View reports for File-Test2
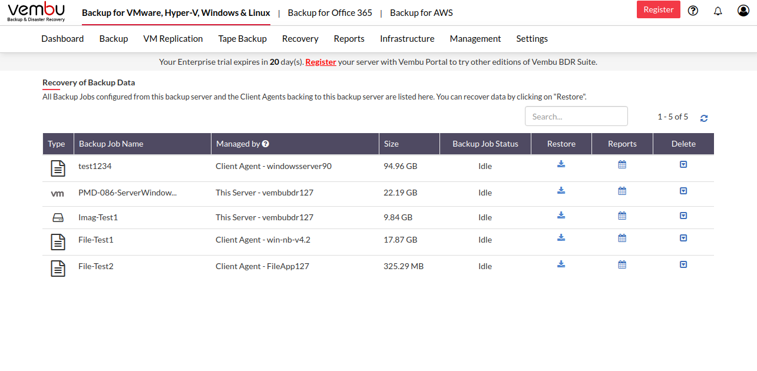Image resolution: width=757 pixels, height=371 pixels. (622, 264)
